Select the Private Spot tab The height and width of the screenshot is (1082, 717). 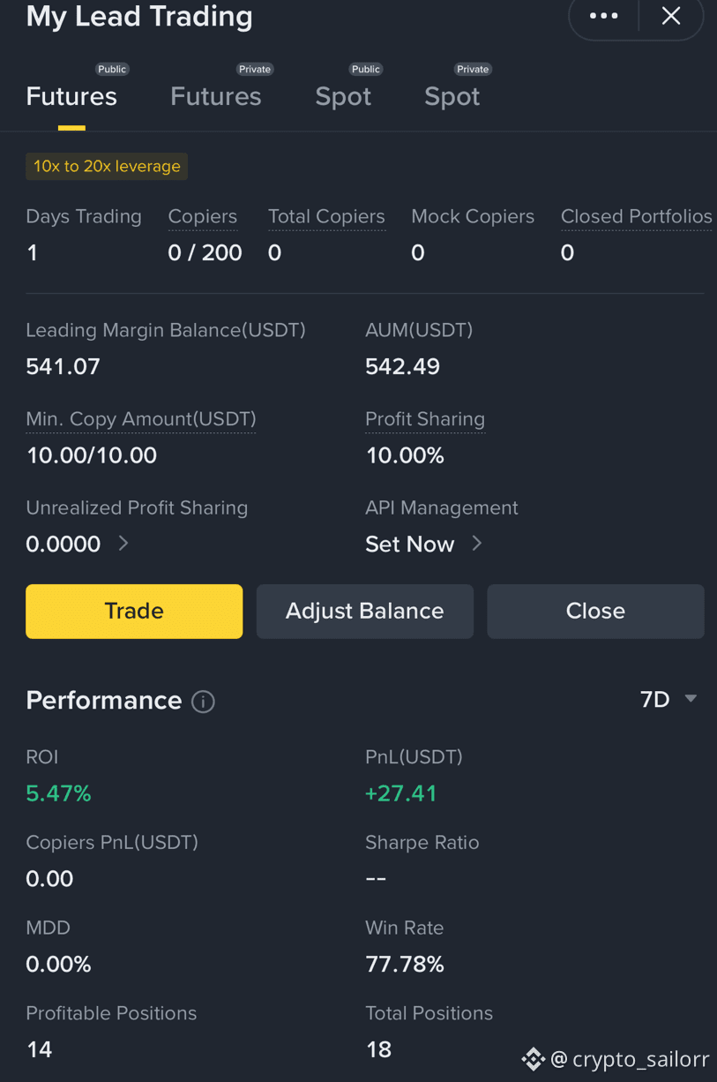point(452,96)
